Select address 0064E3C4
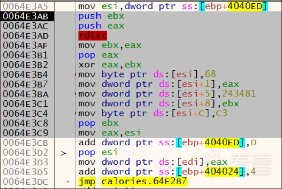 (x=26, y=113)
